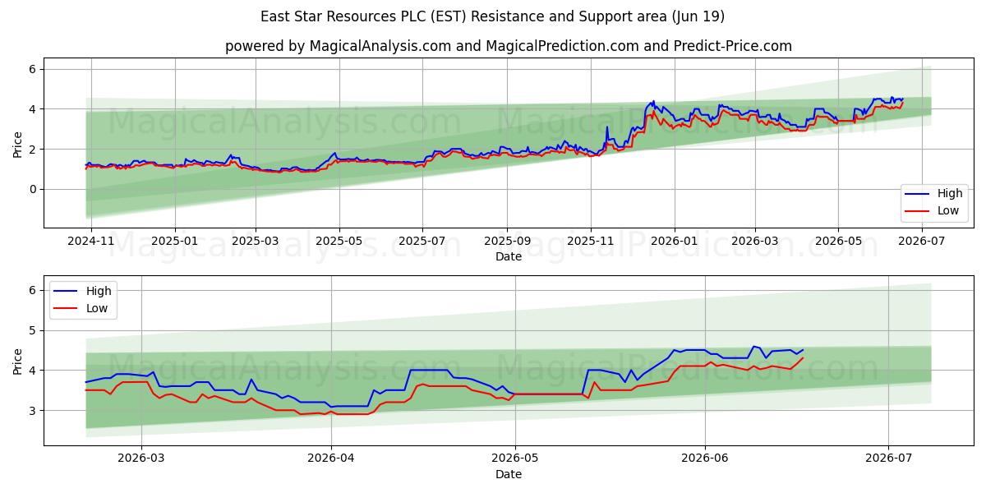Click the 'Date' axis title under top chart
Viewport: 986px width, 493px height.
tap(509, 257)
